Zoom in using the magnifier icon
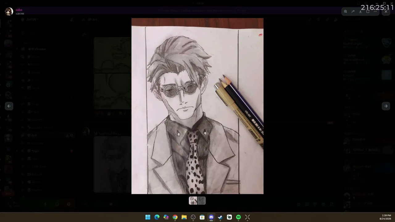This screenshot has height=222, width=395. click(x=346, y=11)
